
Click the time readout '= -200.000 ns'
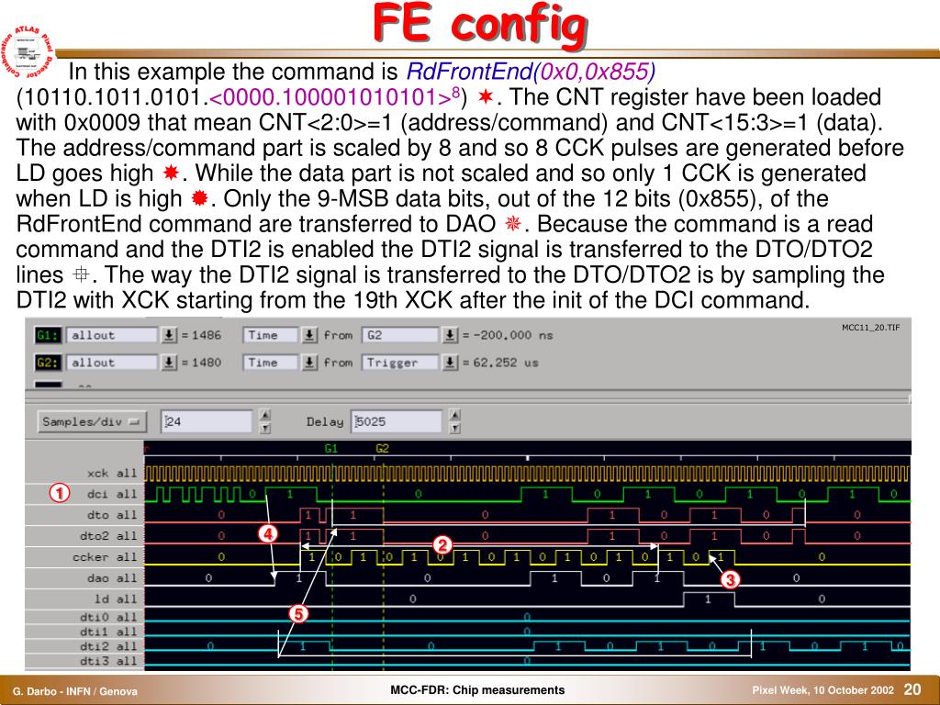tap(508, 335)
